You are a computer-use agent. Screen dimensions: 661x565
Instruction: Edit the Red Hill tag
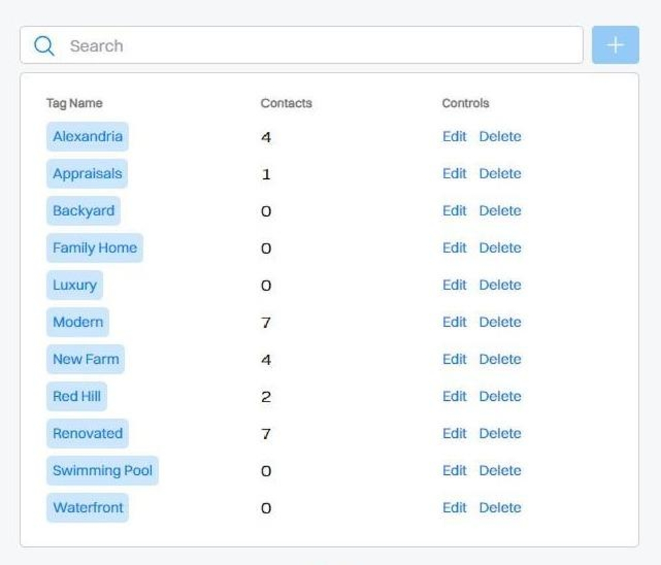[x=454, y=396]
